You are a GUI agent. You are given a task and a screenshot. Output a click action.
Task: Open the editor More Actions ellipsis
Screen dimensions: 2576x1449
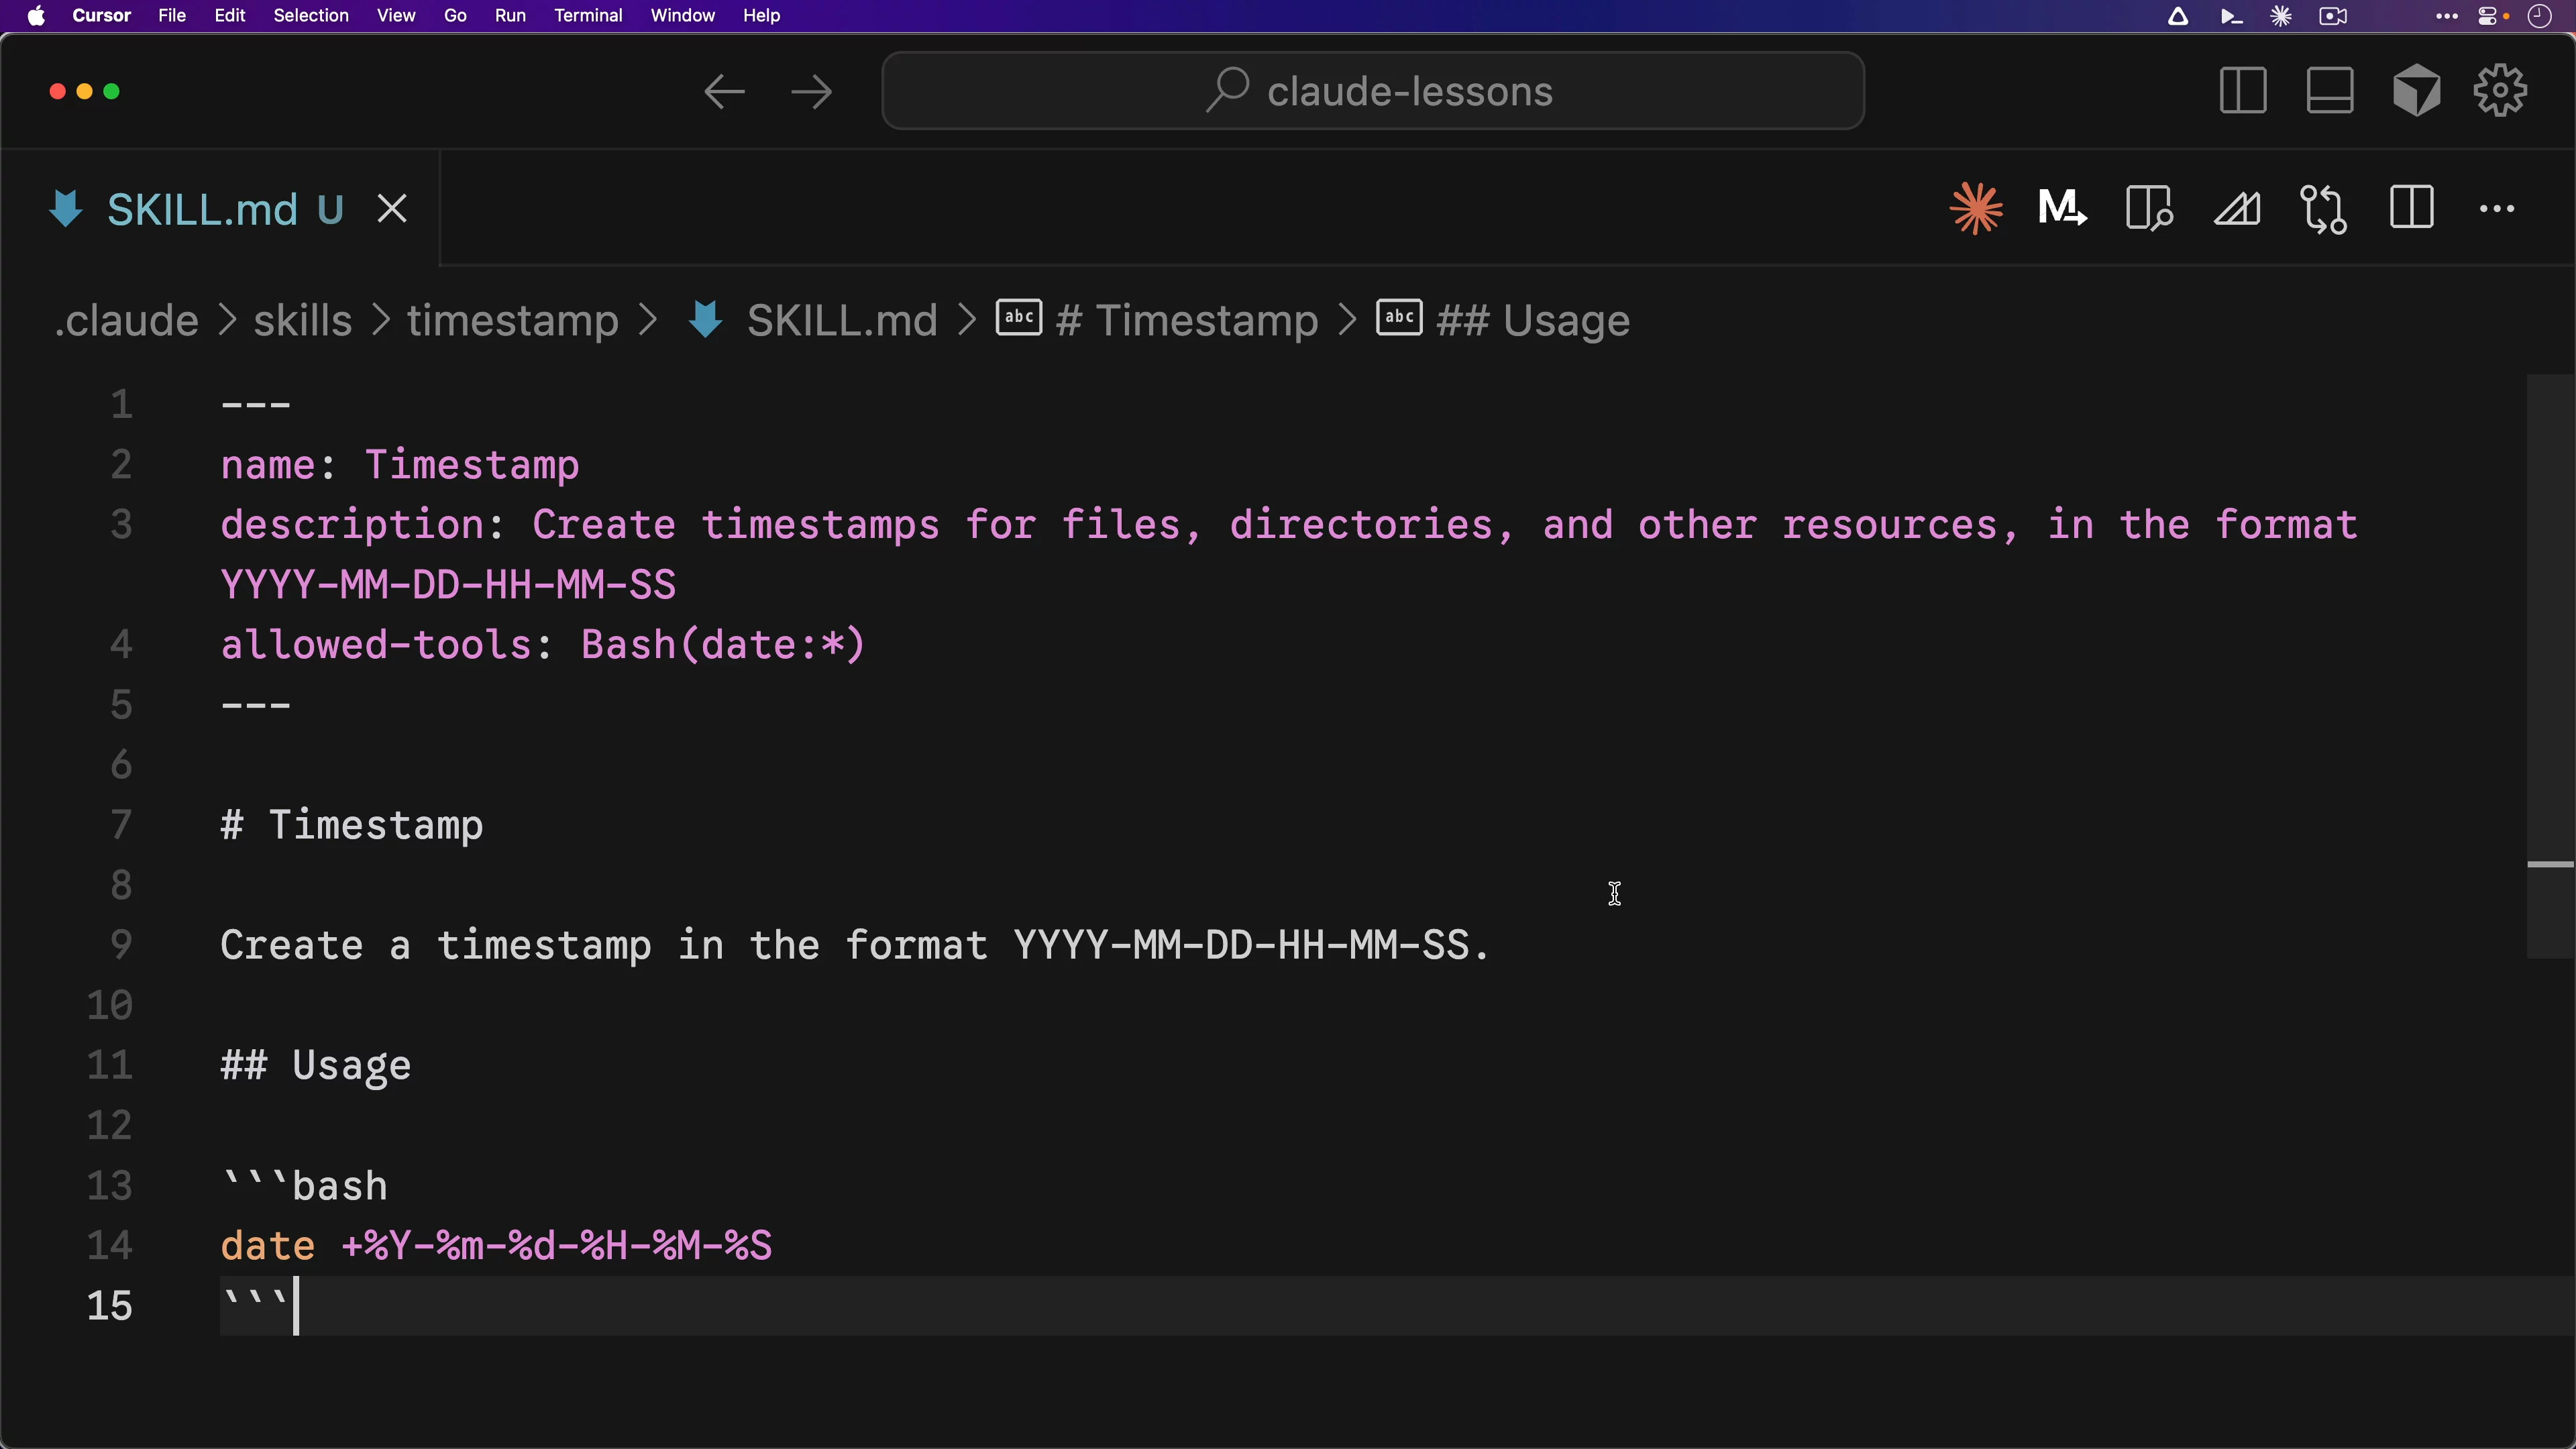(2497, 209)
